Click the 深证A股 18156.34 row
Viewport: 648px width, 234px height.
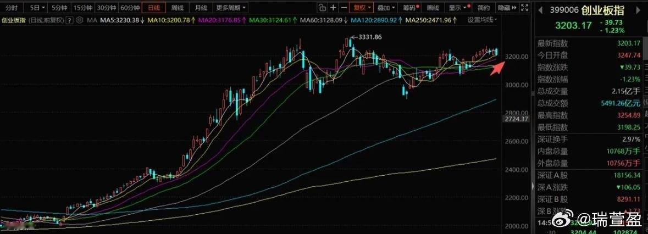[589, 176]
